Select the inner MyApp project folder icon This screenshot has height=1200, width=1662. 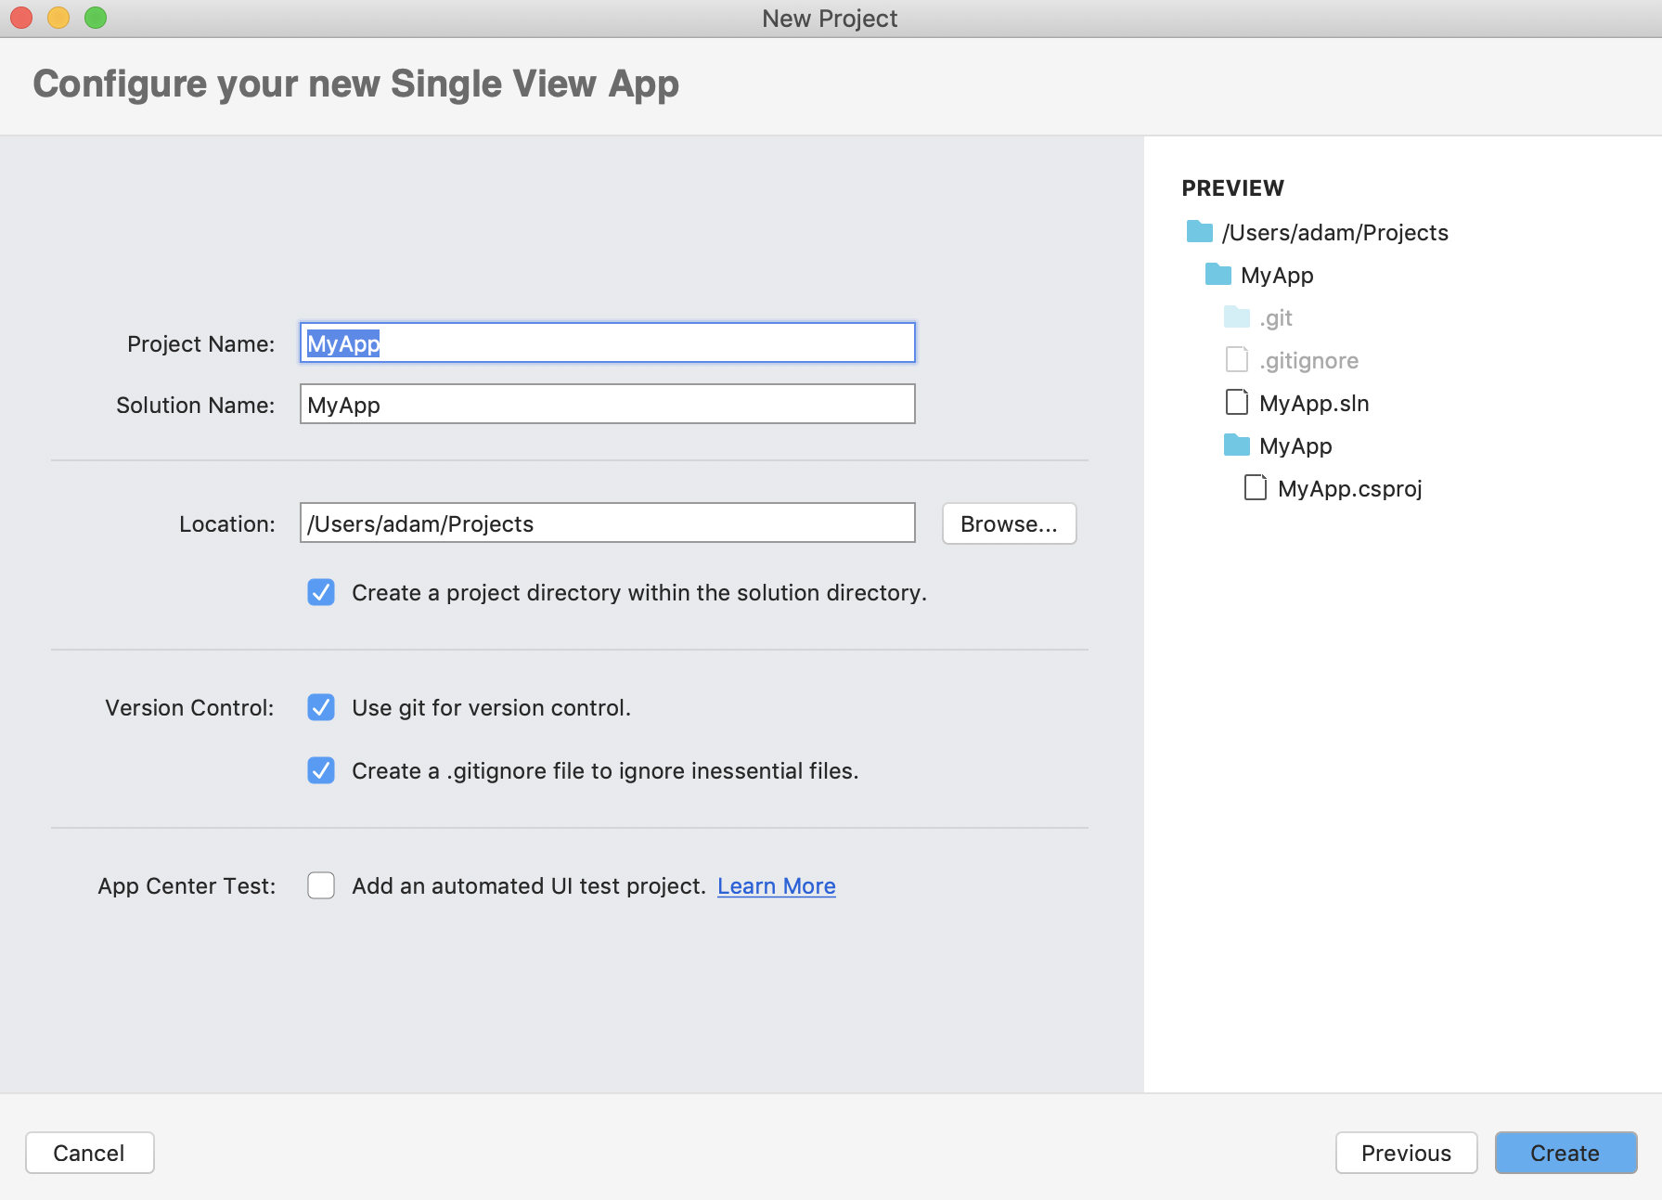[1236, 445]
